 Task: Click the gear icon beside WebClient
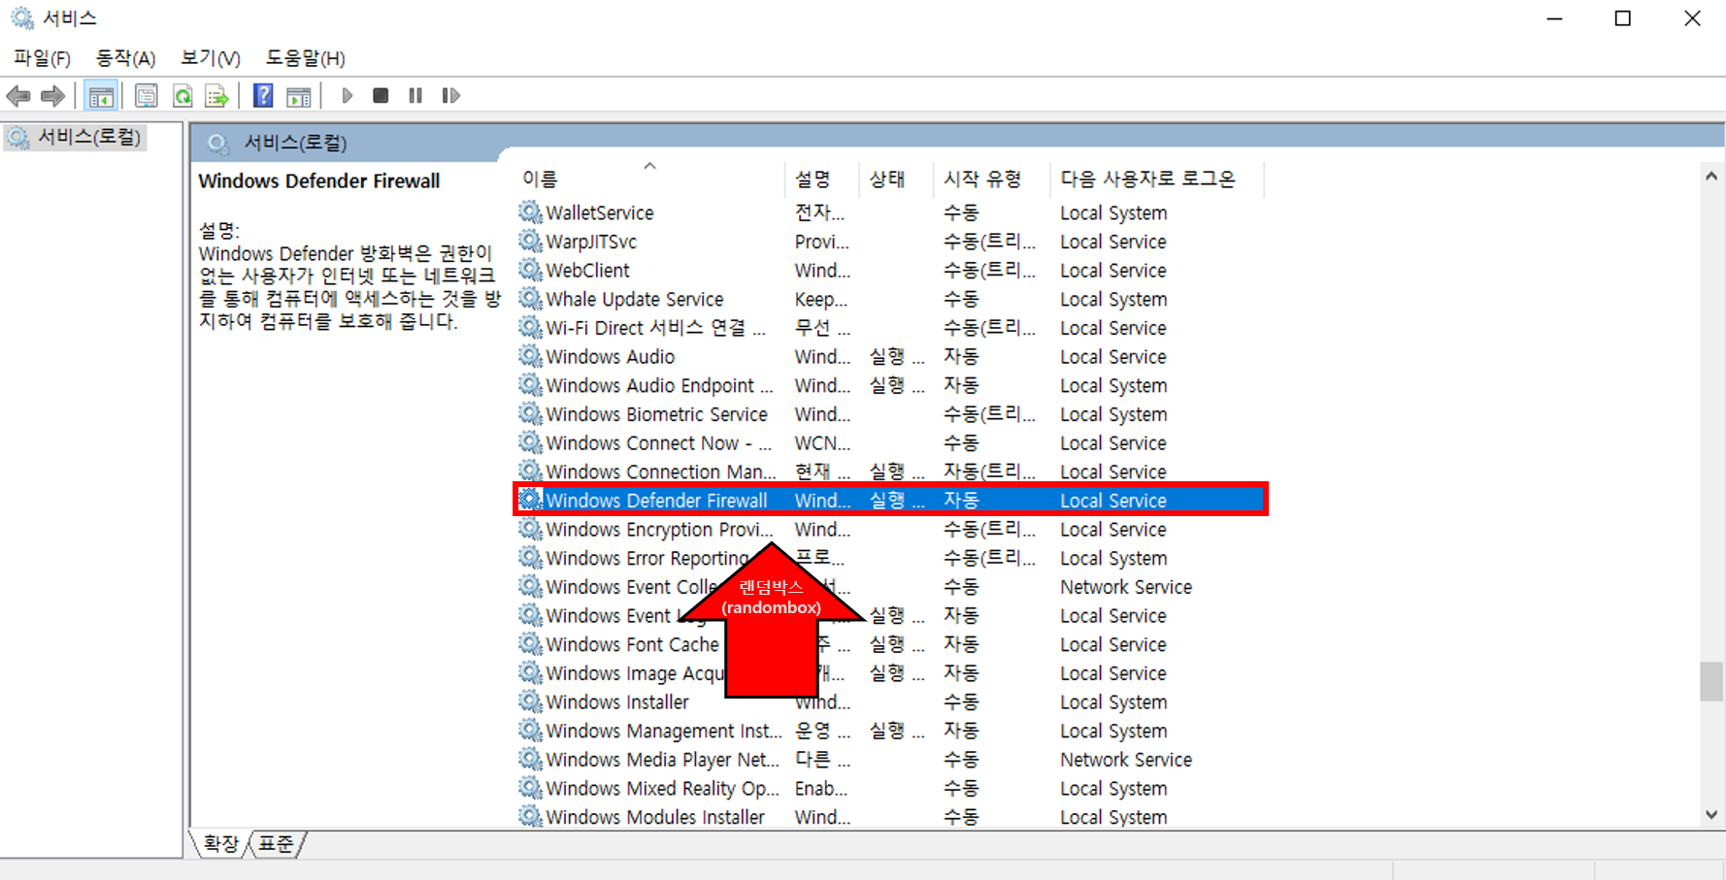point(530,270)
